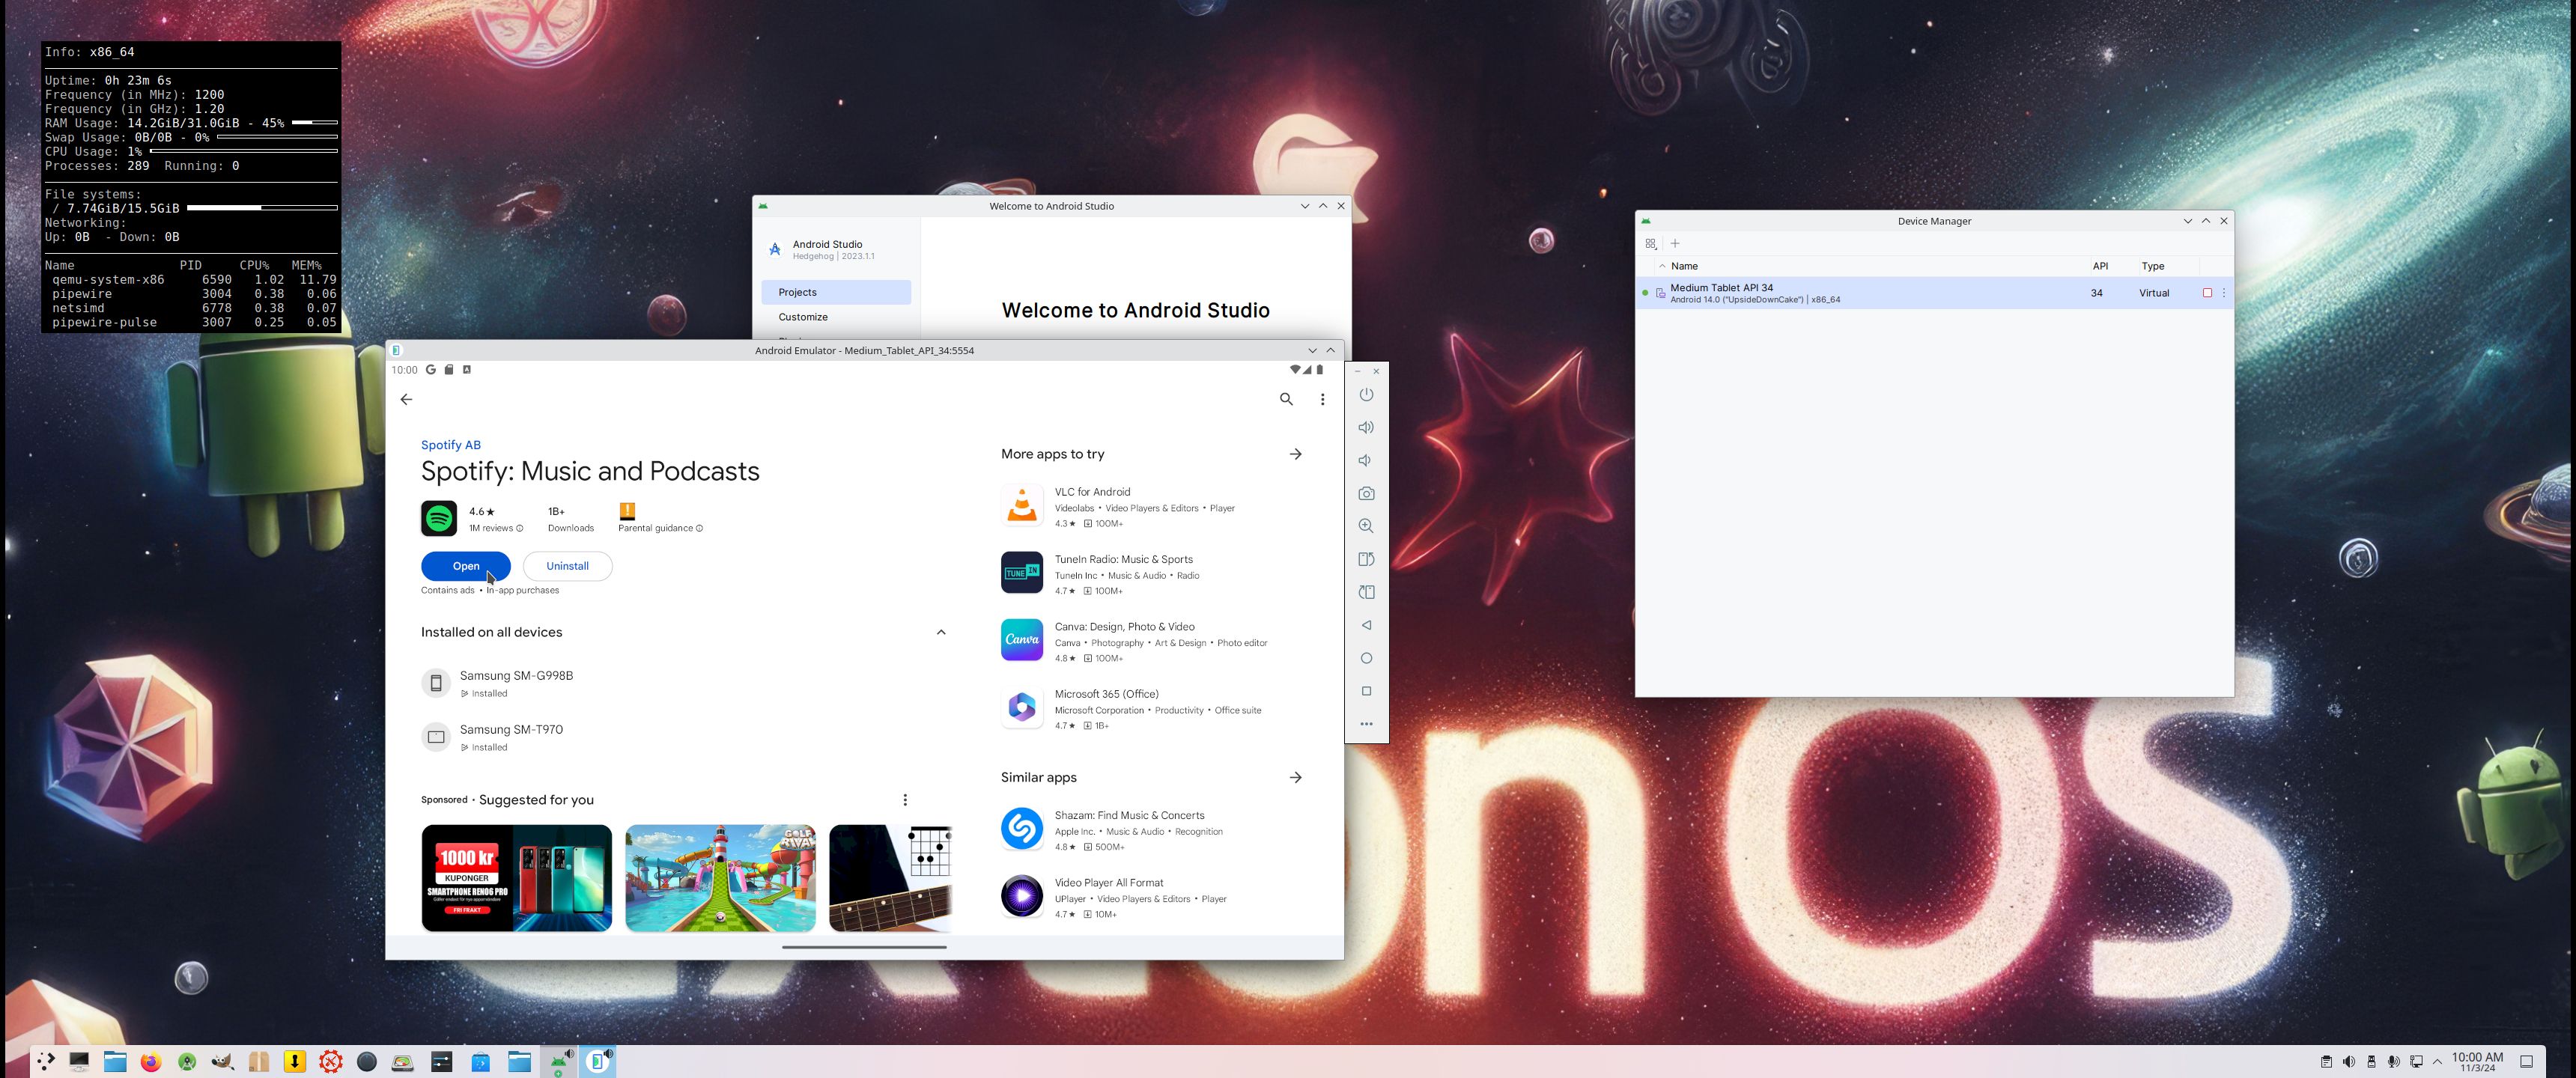
Task: Click the device group icon in Device Manager toolbar
Action: point(1651,243)
